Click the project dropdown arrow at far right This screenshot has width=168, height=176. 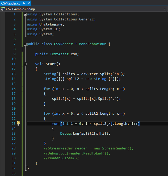[x=165, y=9]
